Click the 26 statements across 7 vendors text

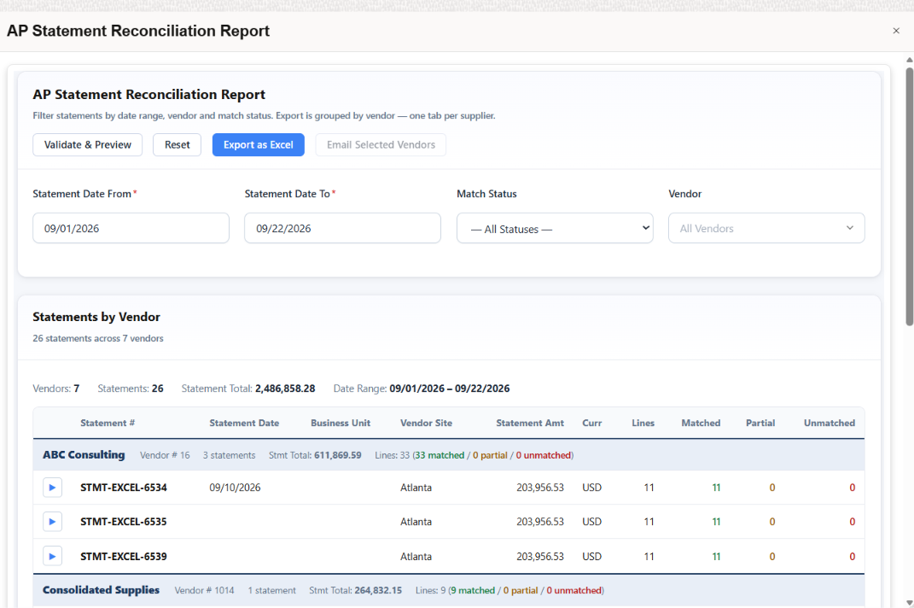click(x=98, y=338)
